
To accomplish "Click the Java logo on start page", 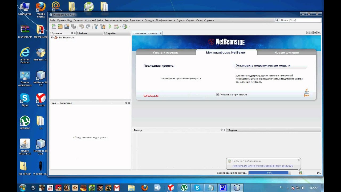I will click(306, 92).
